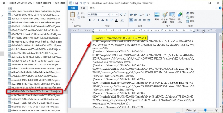Click the 全選 (Select all) button
The width and height of the screenshot is (223, 113).
190,21
